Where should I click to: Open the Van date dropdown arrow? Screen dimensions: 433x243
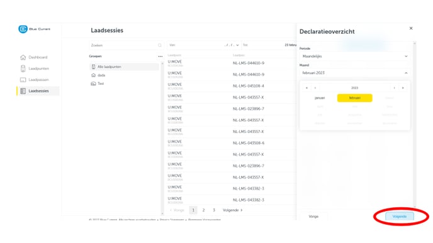(237, 45)
